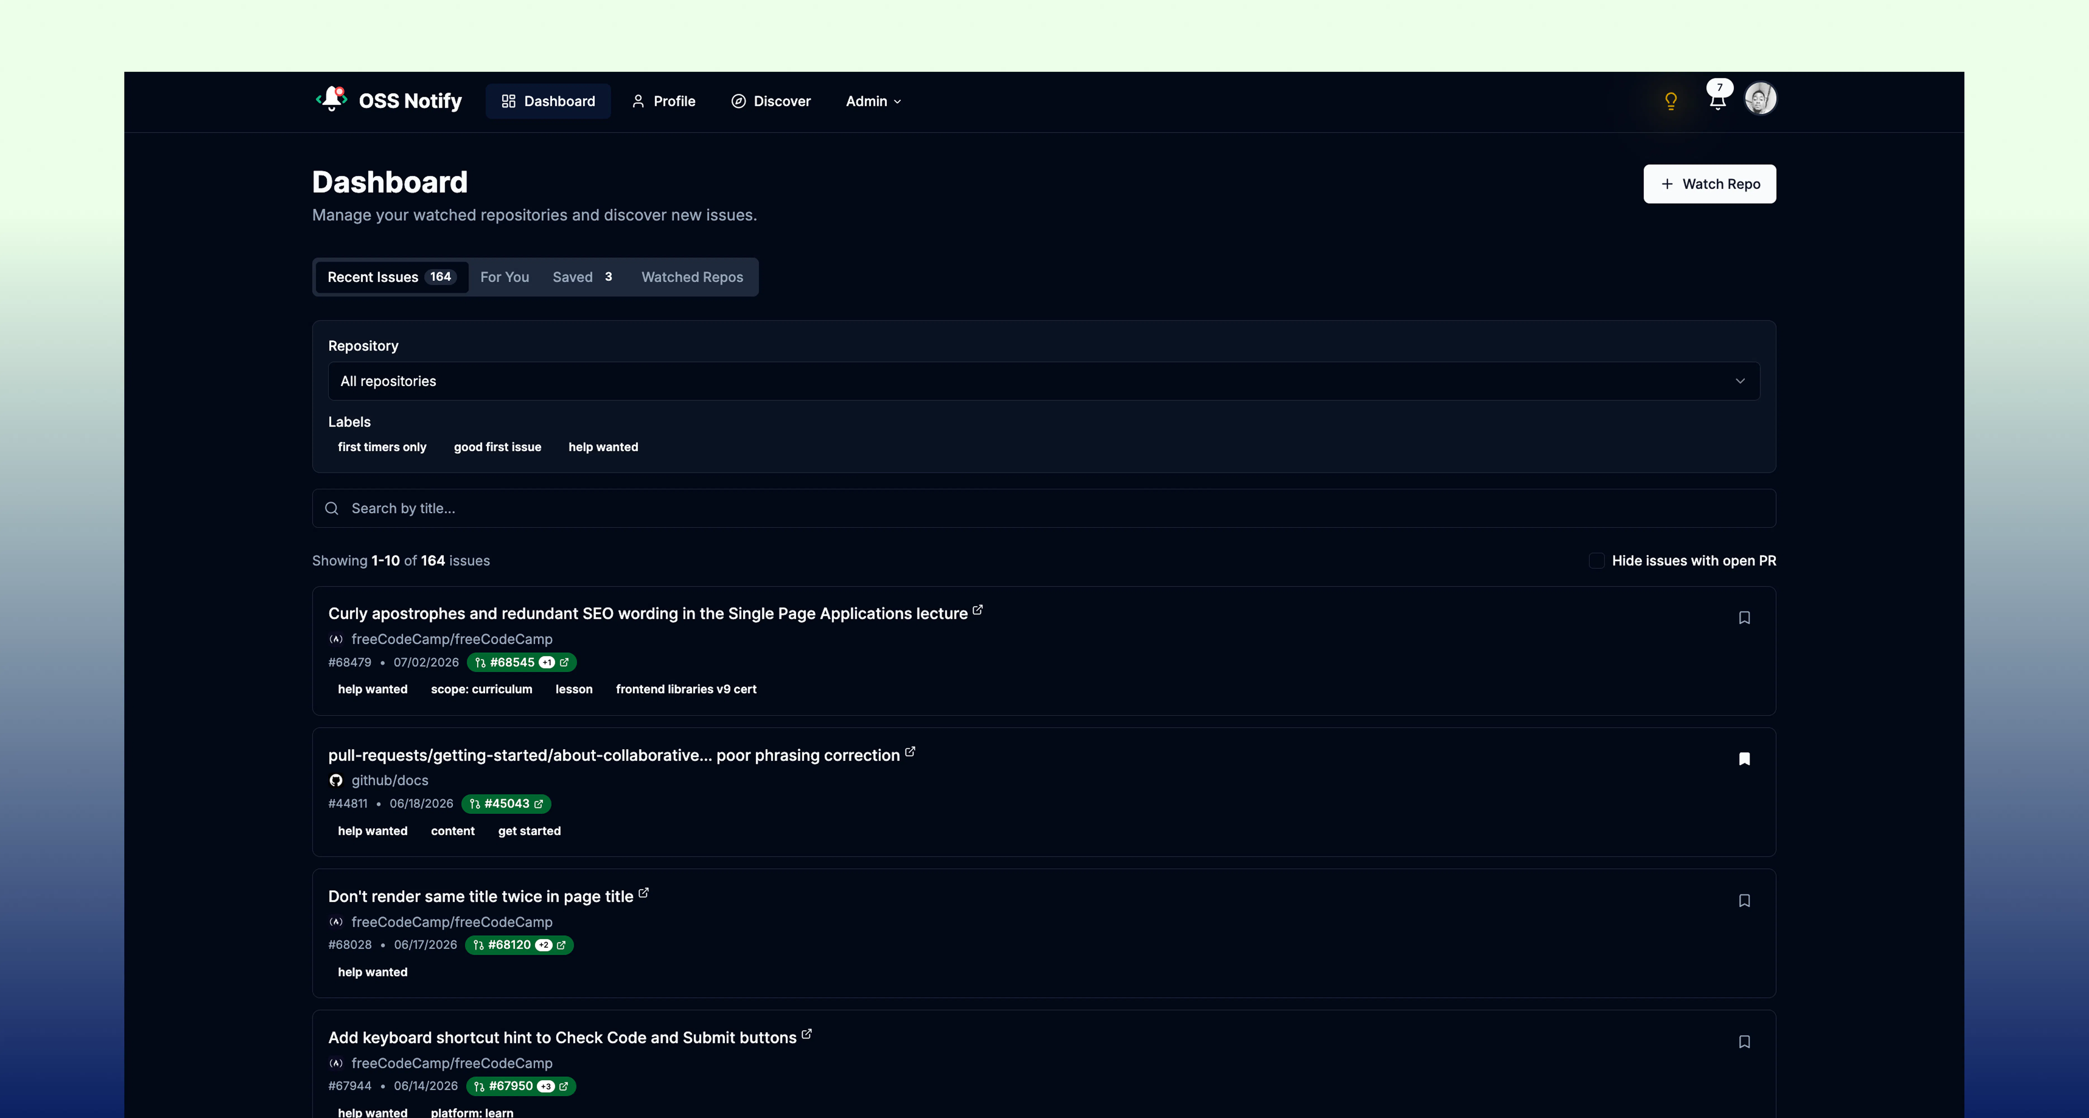Click the lesson label

coord(574,689)
